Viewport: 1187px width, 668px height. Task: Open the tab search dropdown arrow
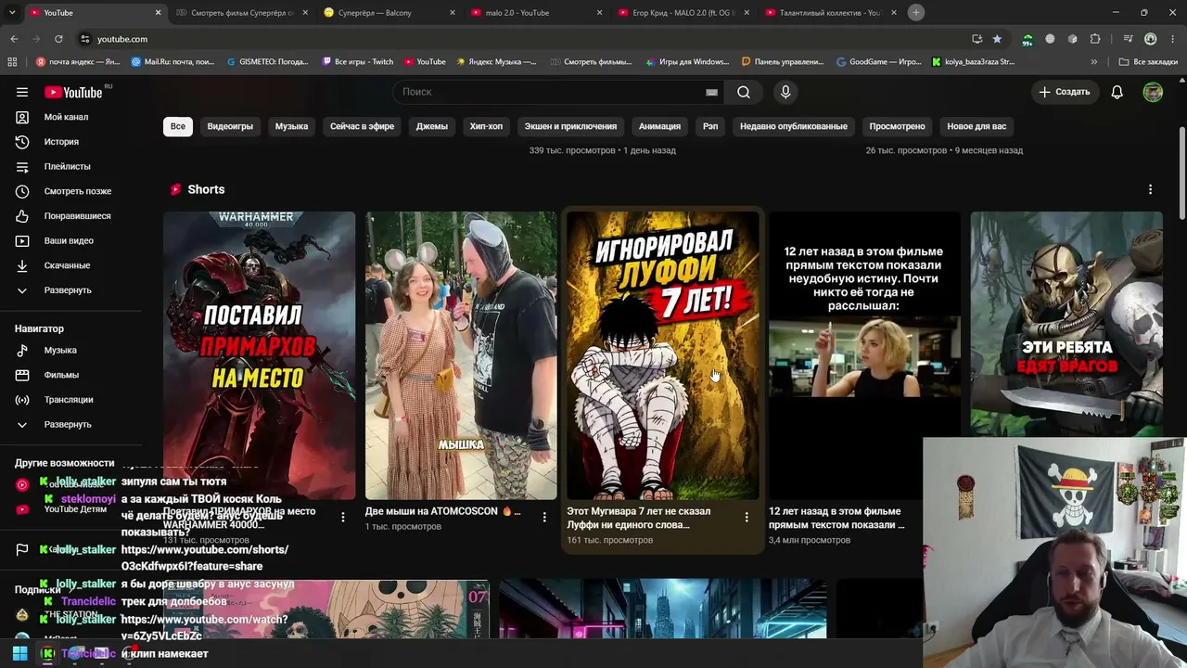(12, 12)
